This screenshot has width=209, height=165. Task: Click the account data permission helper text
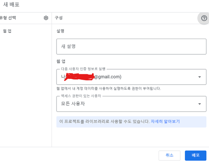[108, 88]
